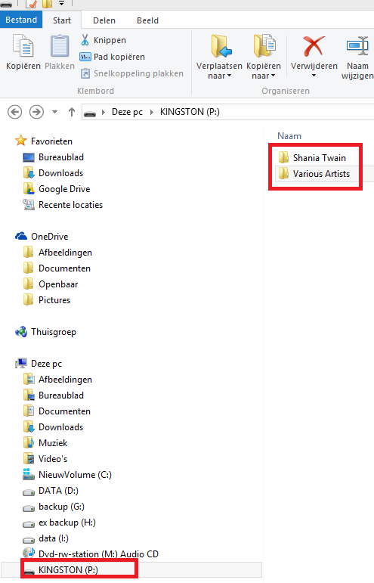Open recent locations history dropdown arrow
374x583 pixels.
click(x=54, y=112)
